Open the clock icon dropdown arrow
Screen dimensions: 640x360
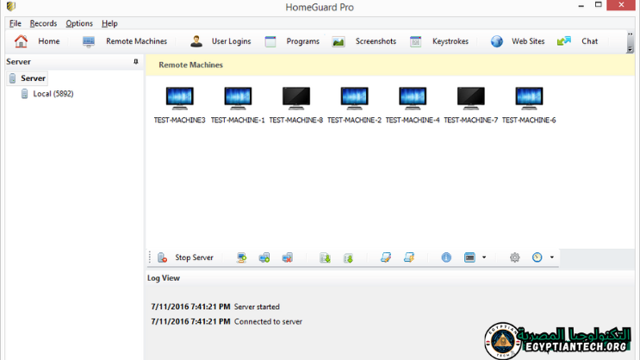(551, 258)
